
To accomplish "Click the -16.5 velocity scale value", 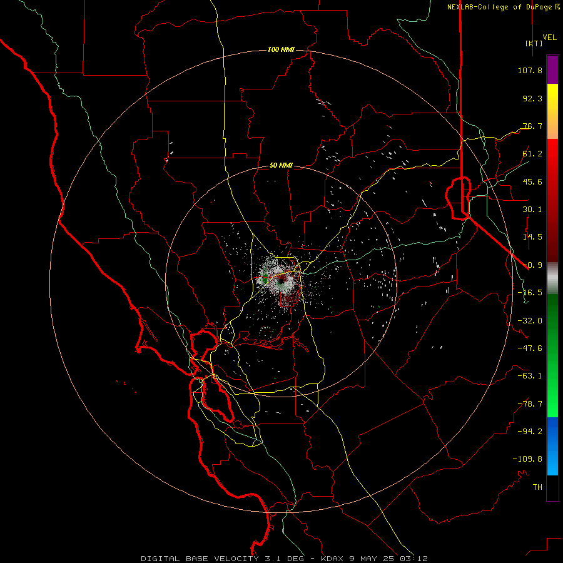I will [x=530, y=293].
